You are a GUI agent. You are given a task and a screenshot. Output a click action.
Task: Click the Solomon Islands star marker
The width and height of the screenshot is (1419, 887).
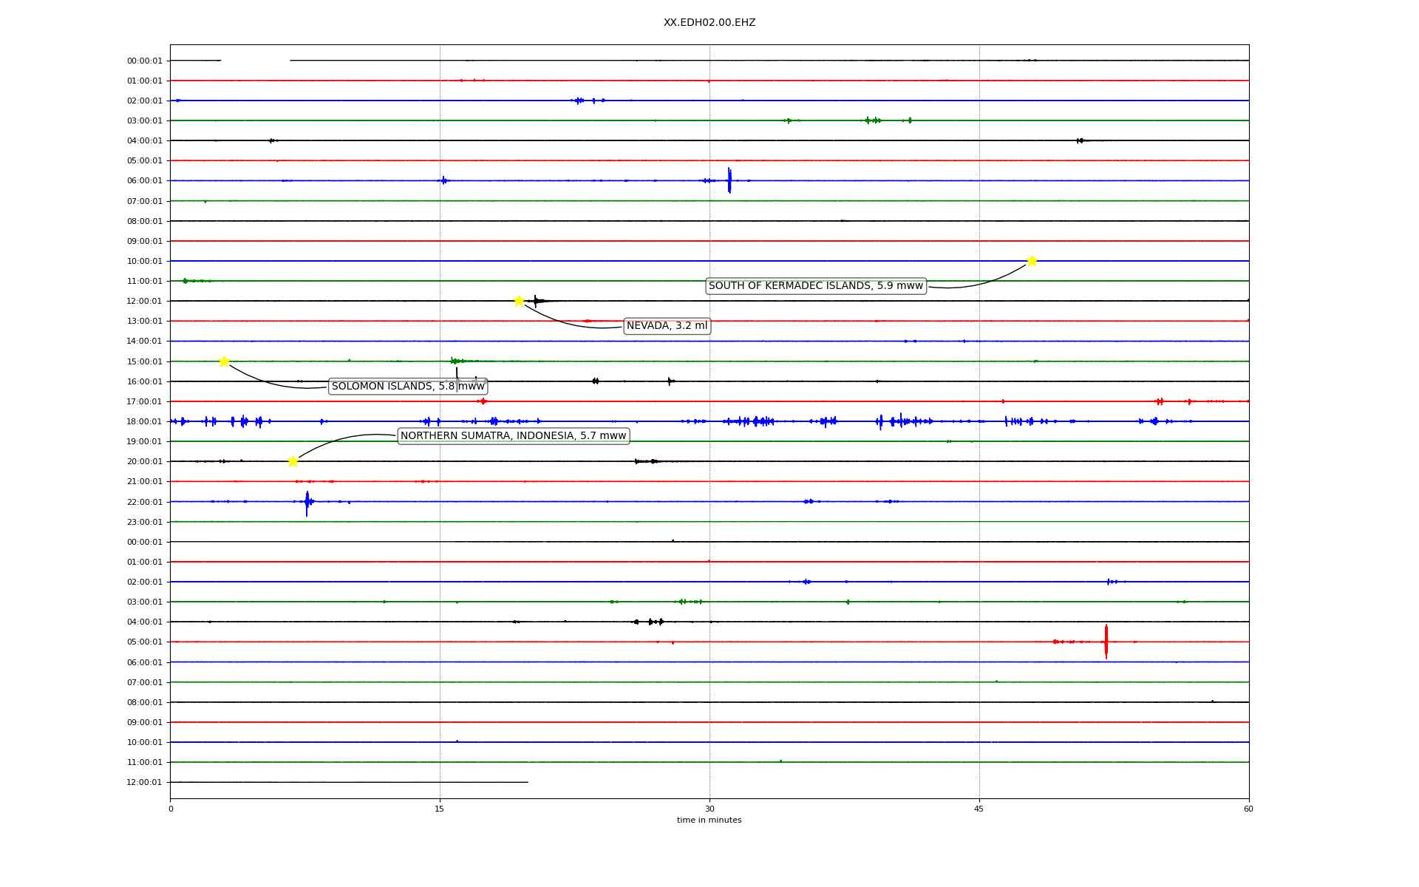[224, 361]
